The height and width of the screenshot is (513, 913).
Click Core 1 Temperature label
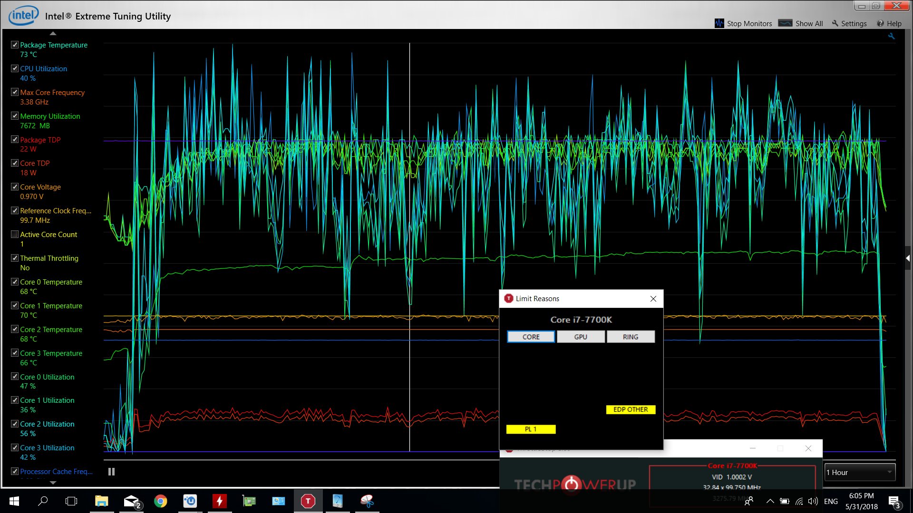click(51, 306)
